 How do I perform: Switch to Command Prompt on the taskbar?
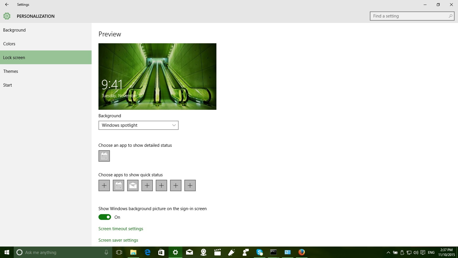click(274, 252)
